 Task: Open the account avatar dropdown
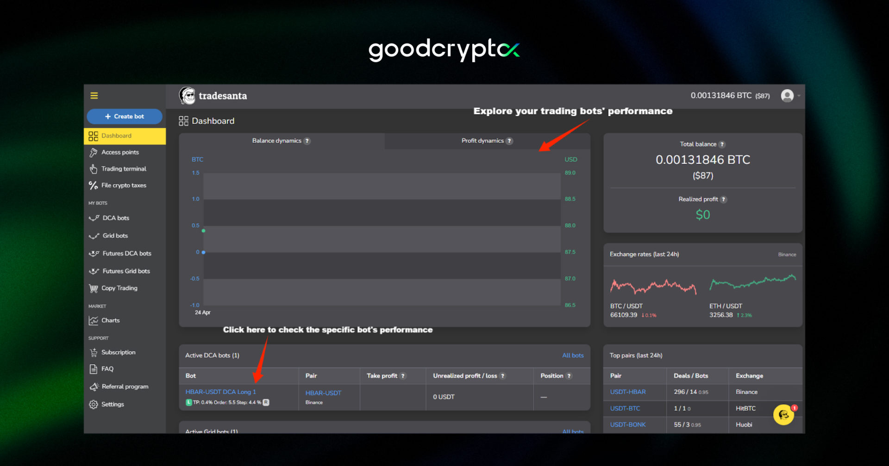[789, 96]
